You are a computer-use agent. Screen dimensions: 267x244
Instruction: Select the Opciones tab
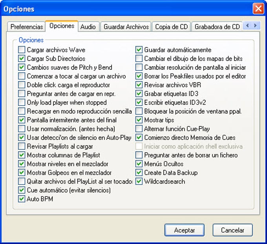62,26
